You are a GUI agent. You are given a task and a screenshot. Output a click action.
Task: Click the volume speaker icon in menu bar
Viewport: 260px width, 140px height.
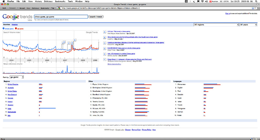pos(206,1)
